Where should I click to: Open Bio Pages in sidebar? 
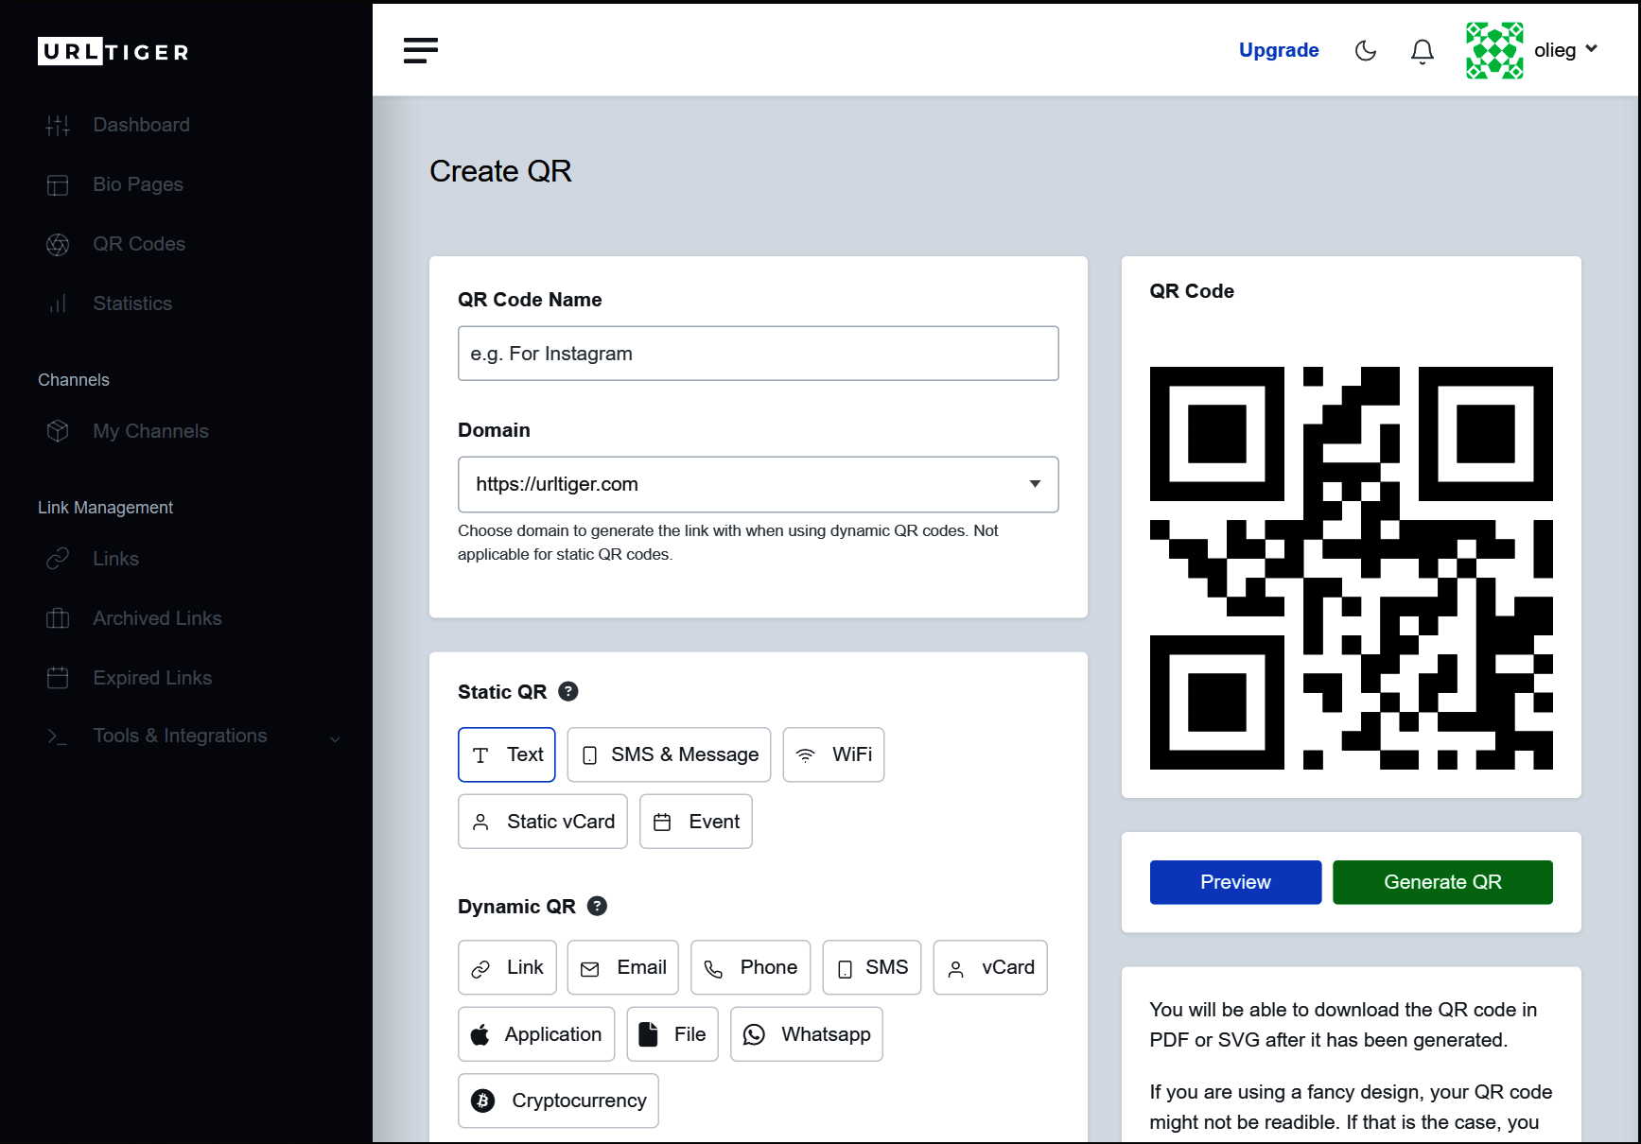pyautogui.click(x=138, y=184)
